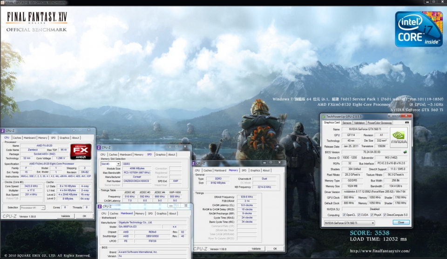Toggle the OpenCL checkbox
447x259 pixels.
345,215
